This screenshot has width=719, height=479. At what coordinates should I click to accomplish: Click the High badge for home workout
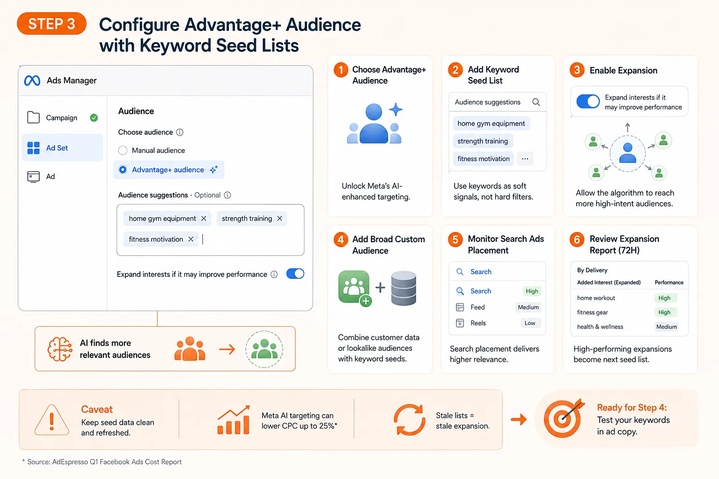click(665, 298)
